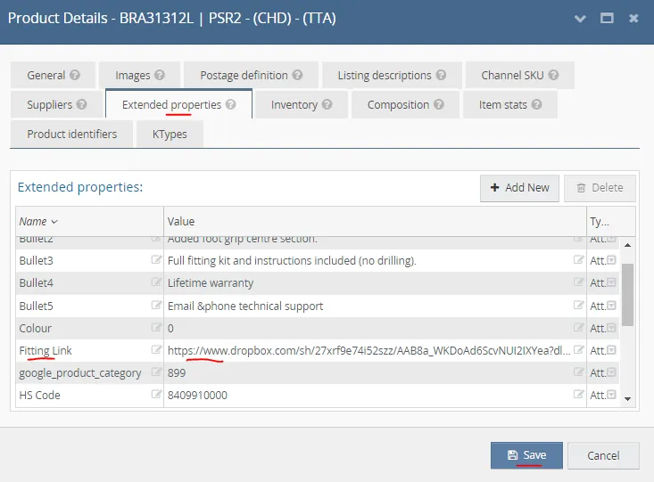Open help icon beside Postage definition tab
The height and width of the screenshot is (482, 654).
coord(297,75)
